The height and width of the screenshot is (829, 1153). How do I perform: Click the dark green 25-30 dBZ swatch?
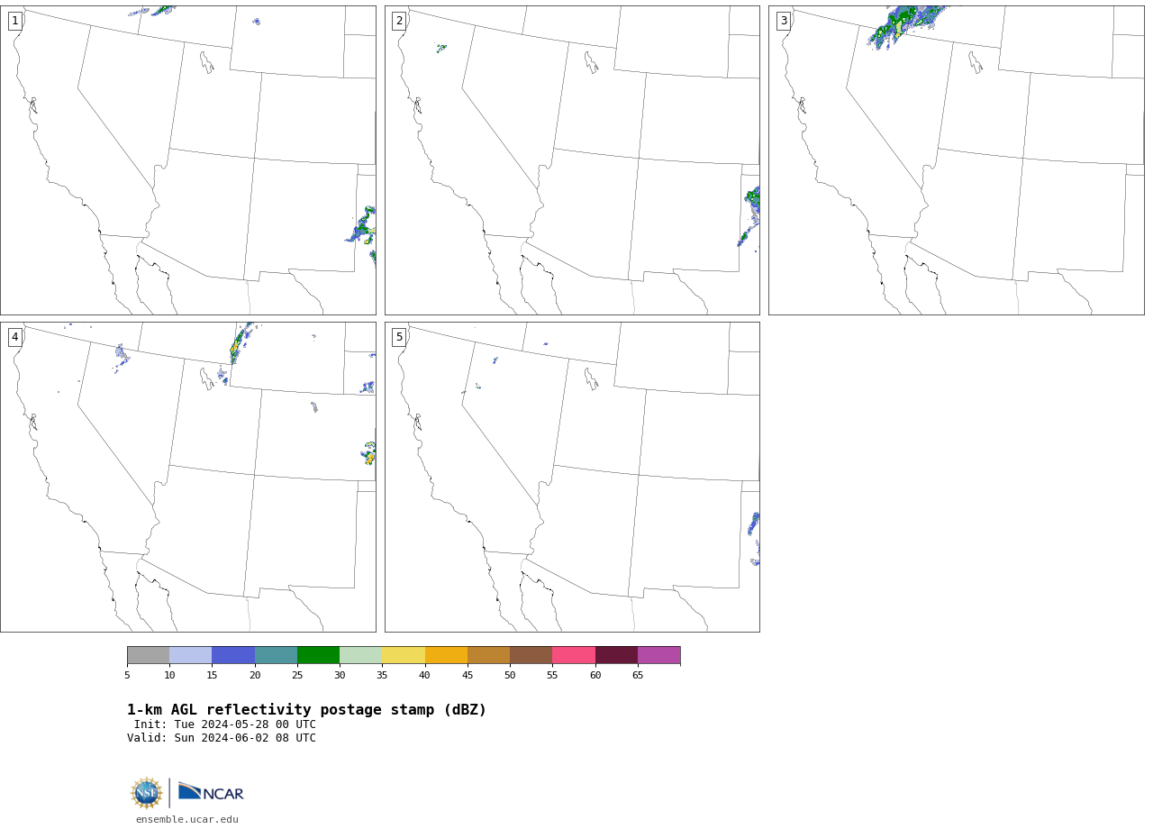[319, 655]
